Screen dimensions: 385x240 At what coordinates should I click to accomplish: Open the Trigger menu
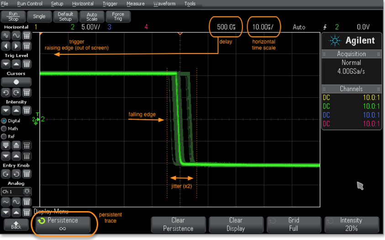[x=110, y=4]
